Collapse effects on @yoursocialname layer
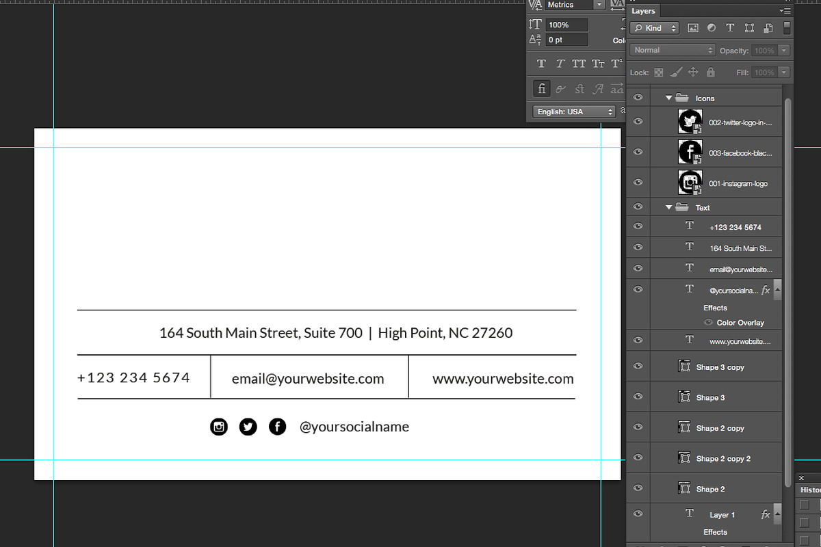Image resolution: width=821 pixels, height=547 pixels. tap(777, 289)
